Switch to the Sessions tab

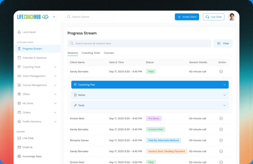point(73,53)
